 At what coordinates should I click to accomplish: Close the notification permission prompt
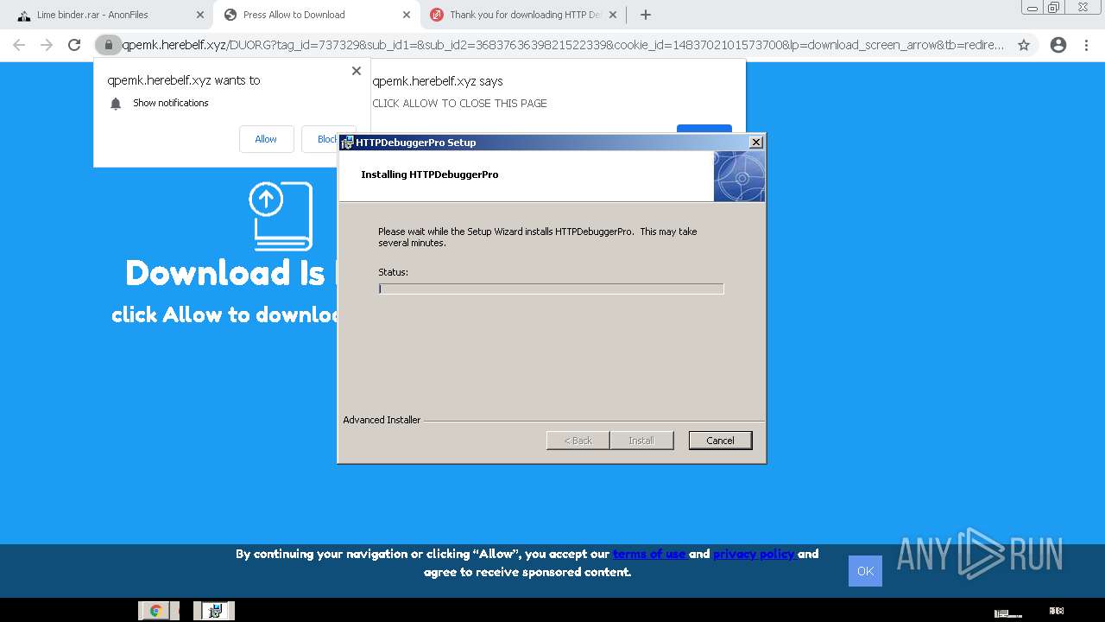357,71
